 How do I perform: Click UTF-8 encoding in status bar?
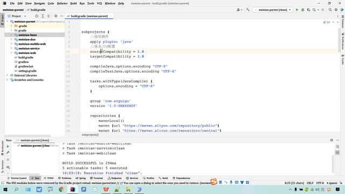click(320, 183)
